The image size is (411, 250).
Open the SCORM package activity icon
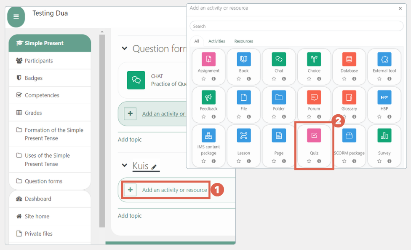pyautogui.click(x=349, y=136)
